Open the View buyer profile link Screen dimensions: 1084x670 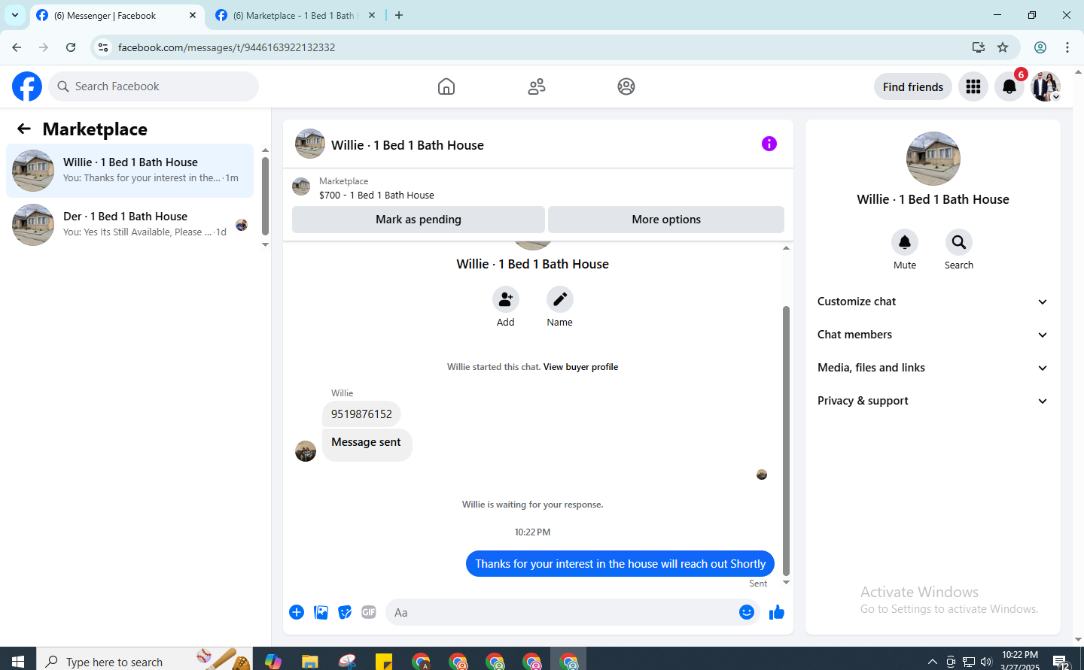[x=580, y=367]
